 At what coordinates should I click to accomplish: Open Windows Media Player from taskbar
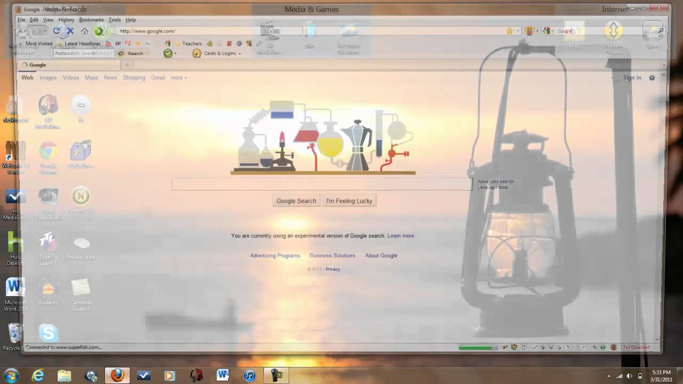170,375
